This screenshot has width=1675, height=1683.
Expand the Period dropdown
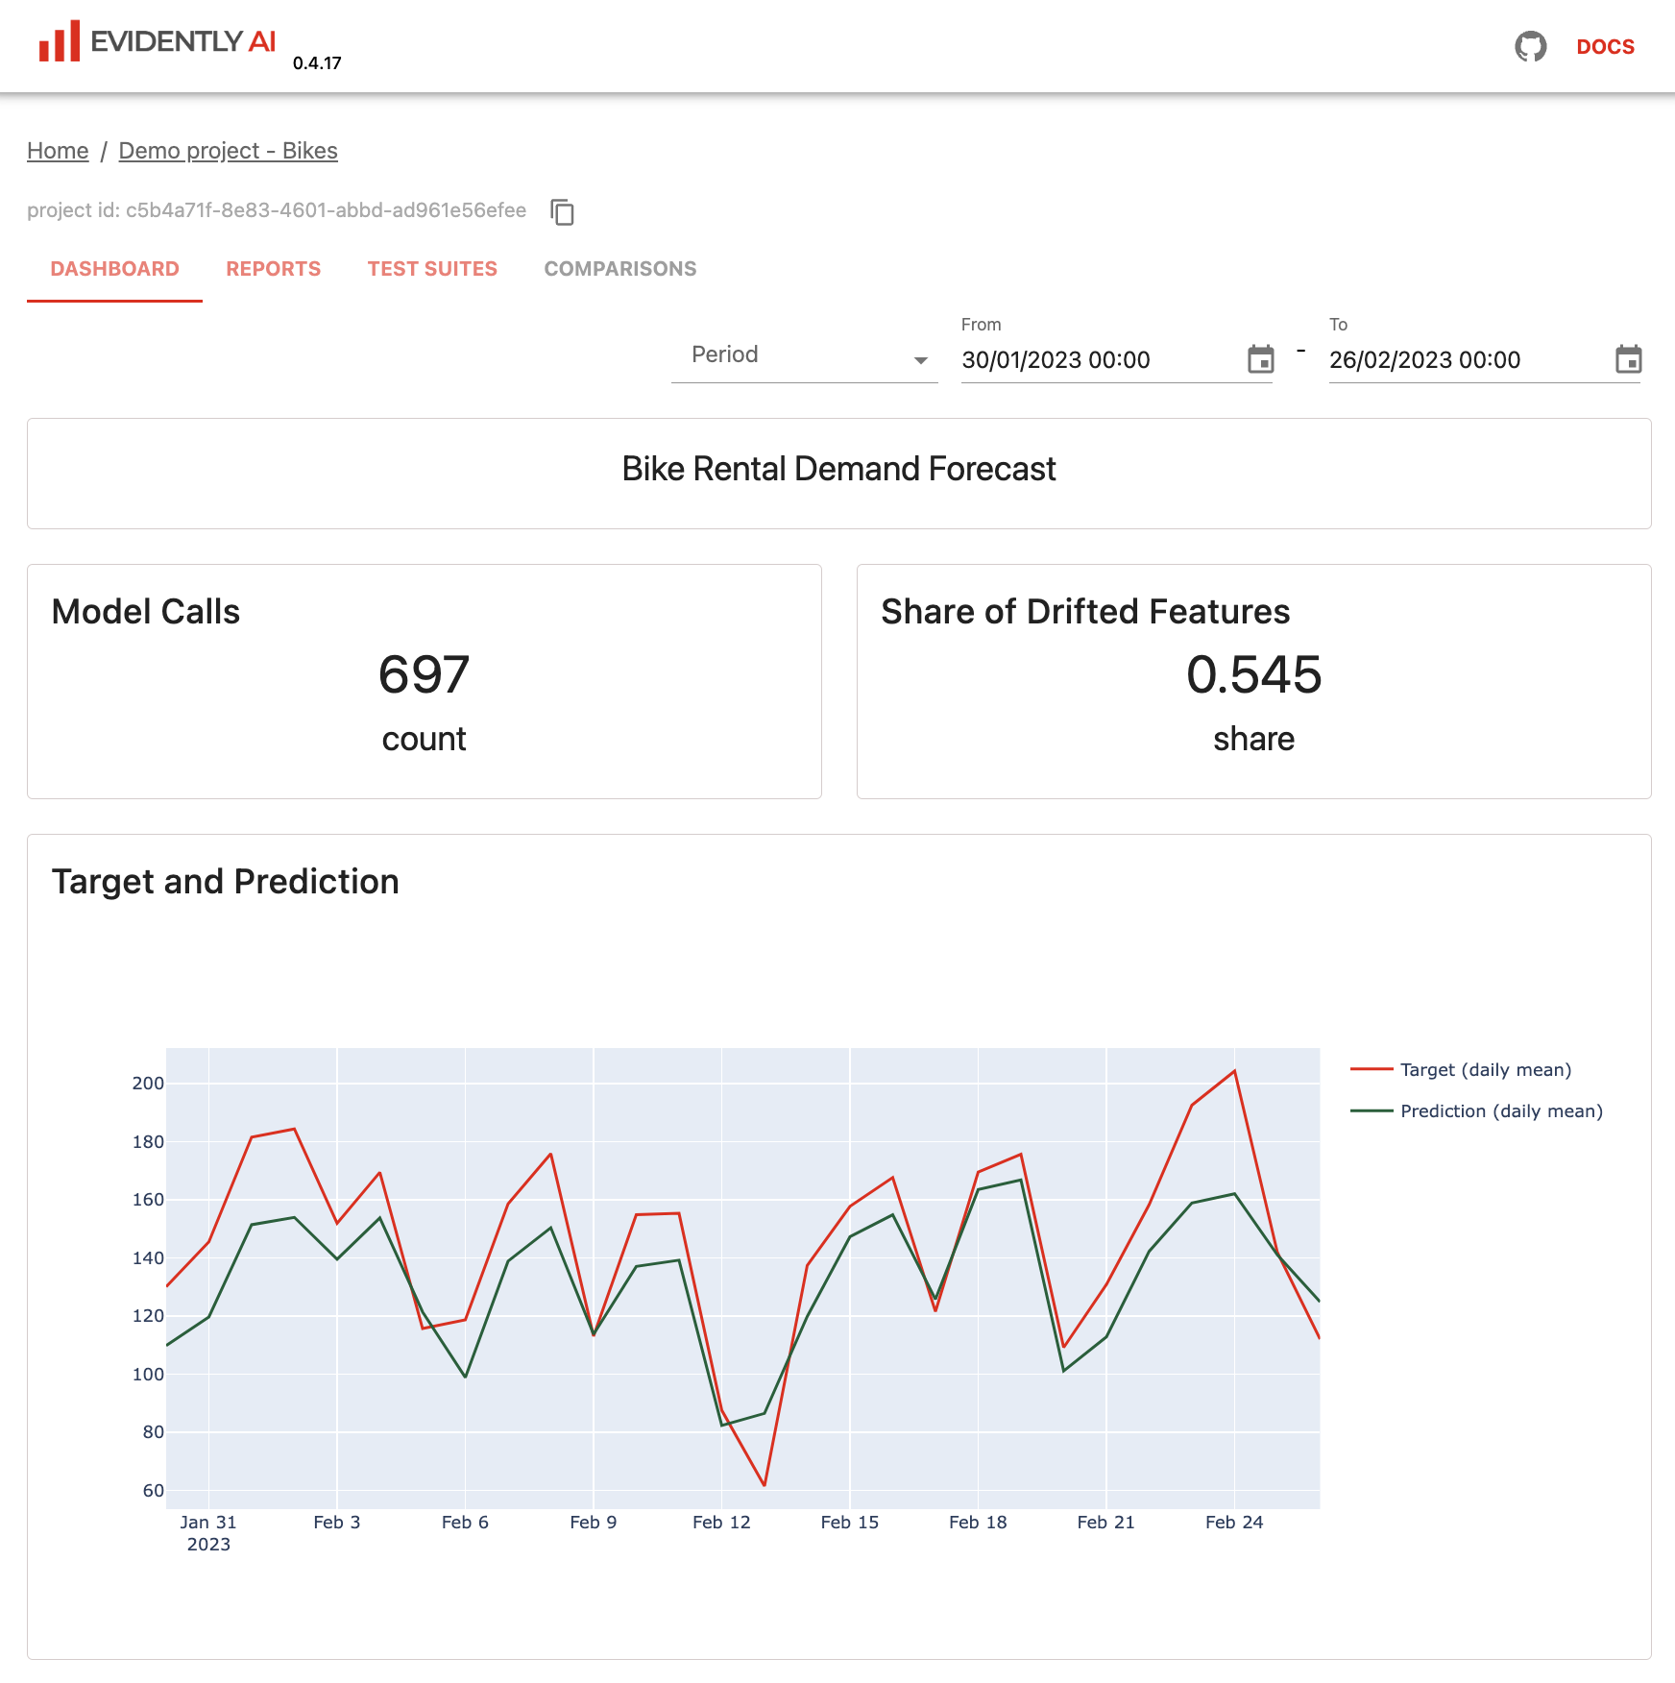[803, 355]
